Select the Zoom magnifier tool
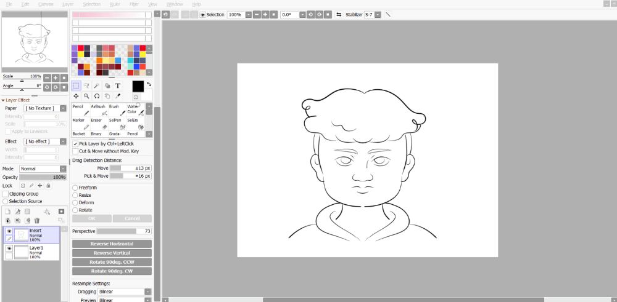The height and width of the screenshot is (302, 617). pos(86,96)
